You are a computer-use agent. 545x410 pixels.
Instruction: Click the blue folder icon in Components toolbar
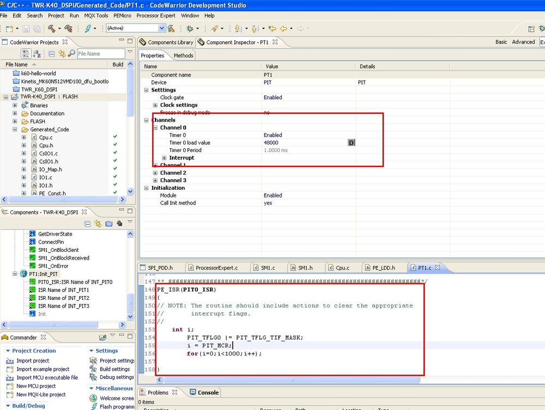pyautogui.click(x=109, y=224)
